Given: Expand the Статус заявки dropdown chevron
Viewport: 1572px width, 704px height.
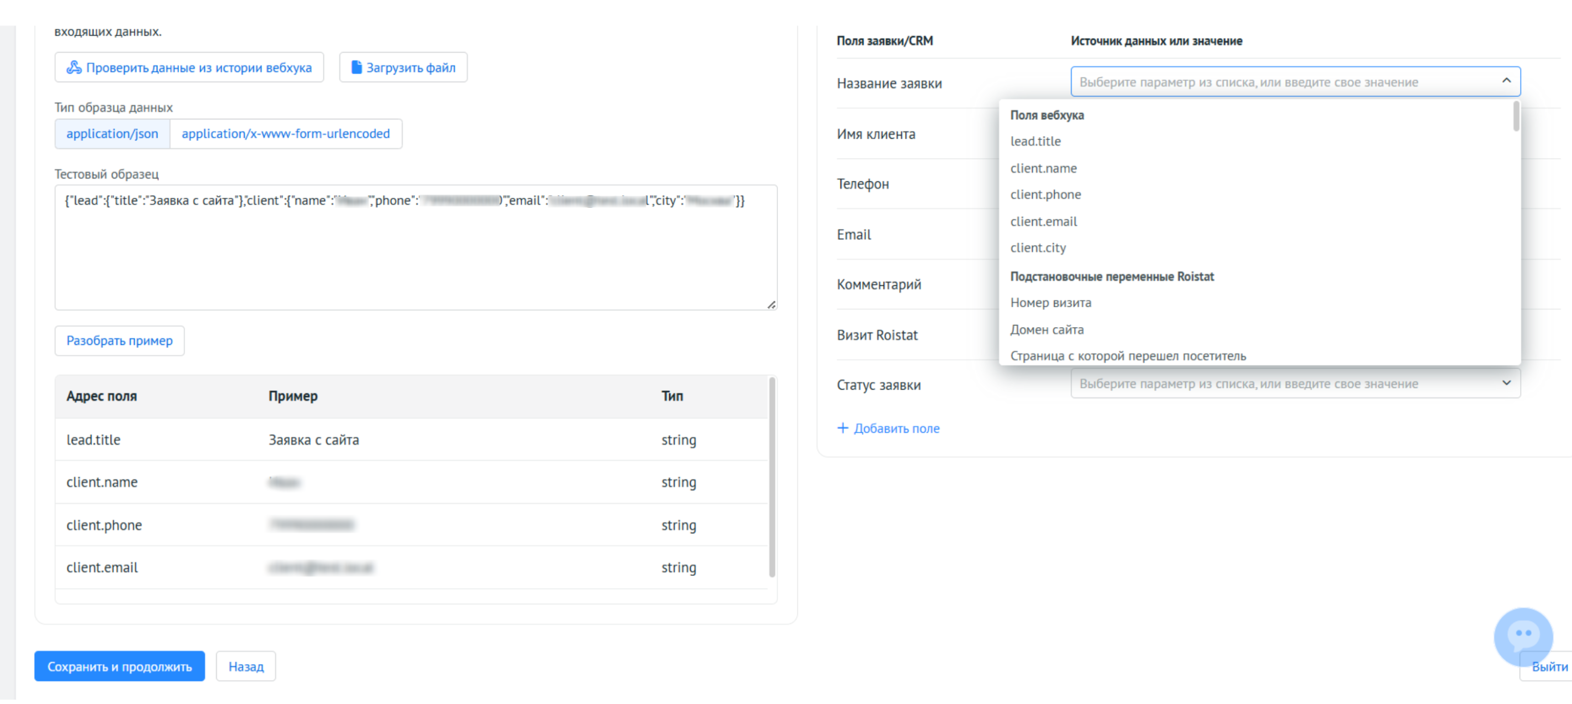Looking at the screenshot, I should [1506, 382].
